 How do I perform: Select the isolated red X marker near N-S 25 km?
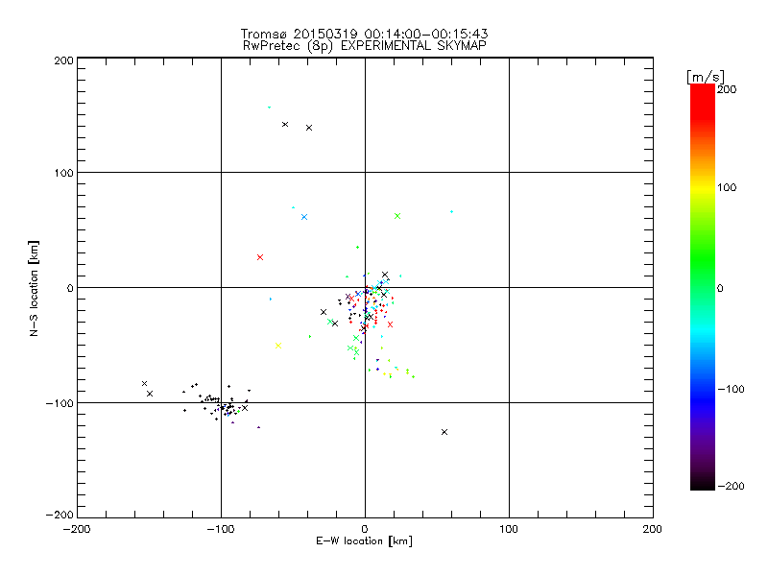[260, 257]
